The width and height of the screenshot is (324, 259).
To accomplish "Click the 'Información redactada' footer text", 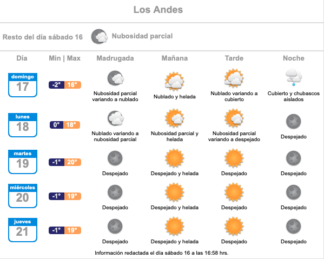I will coord(162,253).
